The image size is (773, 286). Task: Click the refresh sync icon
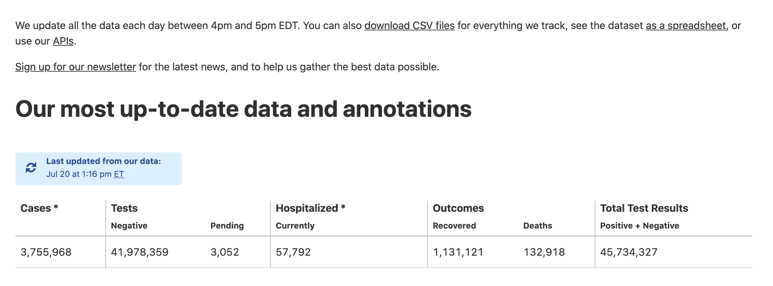click(x=31, y=168)
